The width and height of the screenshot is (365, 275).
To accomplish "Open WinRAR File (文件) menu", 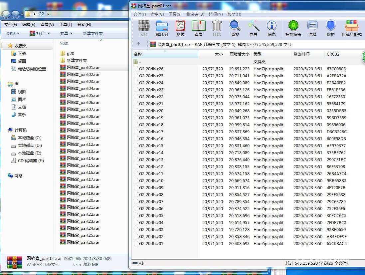I will point(139,14).
